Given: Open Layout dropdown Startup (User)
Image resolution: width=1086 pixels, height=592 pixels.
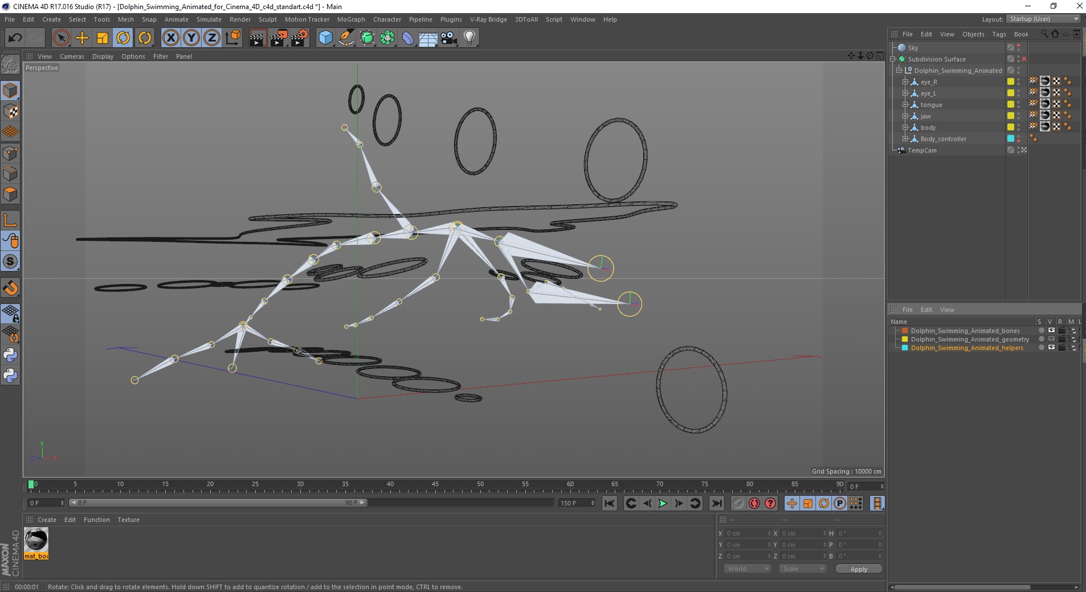Looking at the screenshot, I should coord(1044,19).
